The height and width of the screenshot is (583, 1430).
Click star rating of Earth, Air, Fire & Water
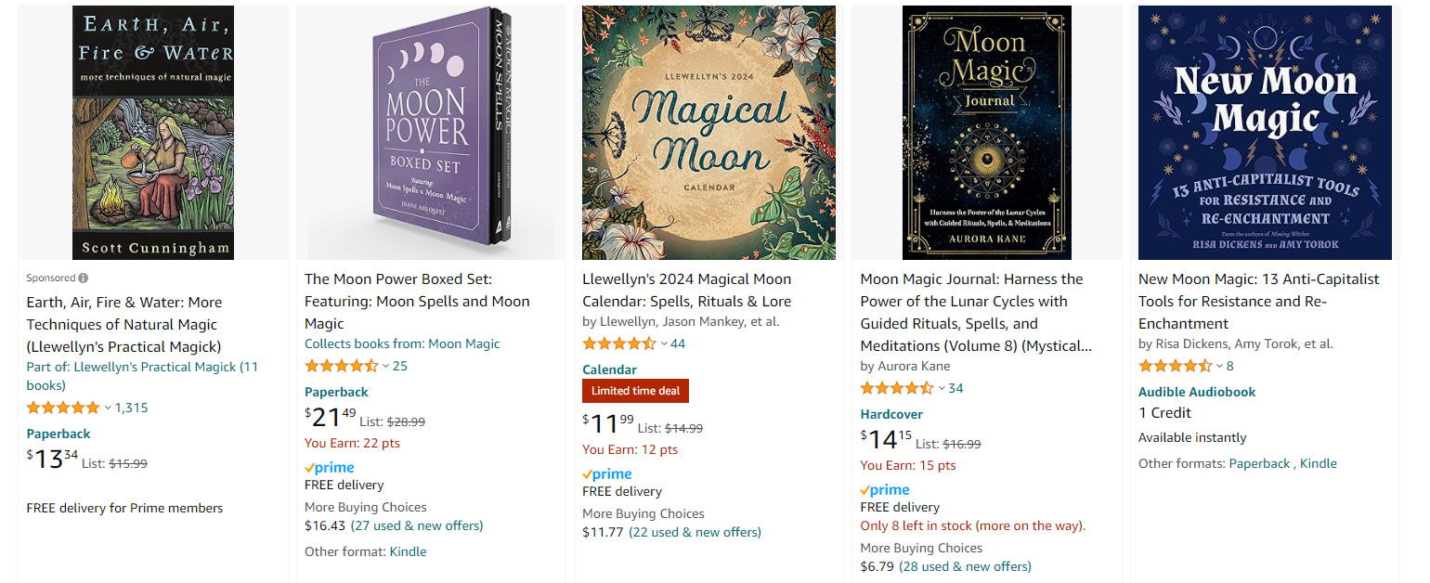point(62,408)
